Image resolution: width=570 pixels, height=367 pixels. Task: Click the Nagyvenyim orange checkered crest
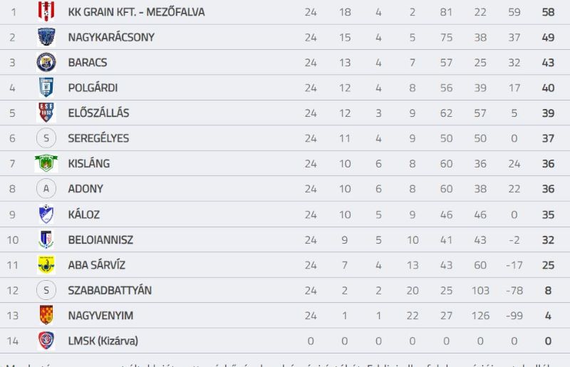(46, 315)
